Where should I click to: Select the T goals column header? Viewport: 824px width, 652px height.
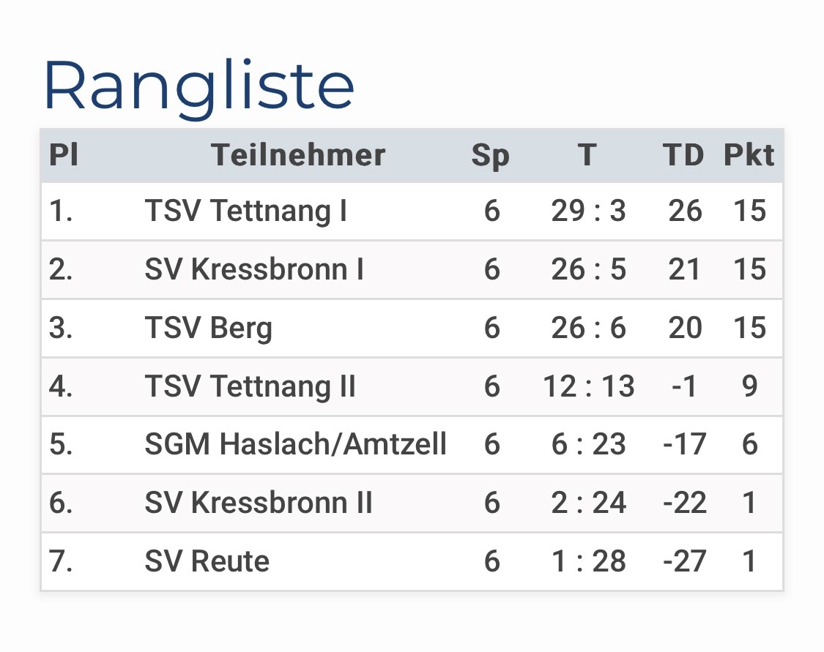(x=587, y=155)
